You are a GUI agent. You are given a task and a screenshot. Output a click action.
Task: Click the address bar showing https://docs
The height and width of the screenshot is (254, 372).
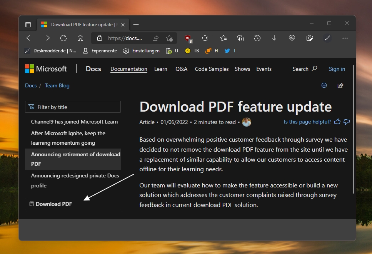[x=125, y=38]
